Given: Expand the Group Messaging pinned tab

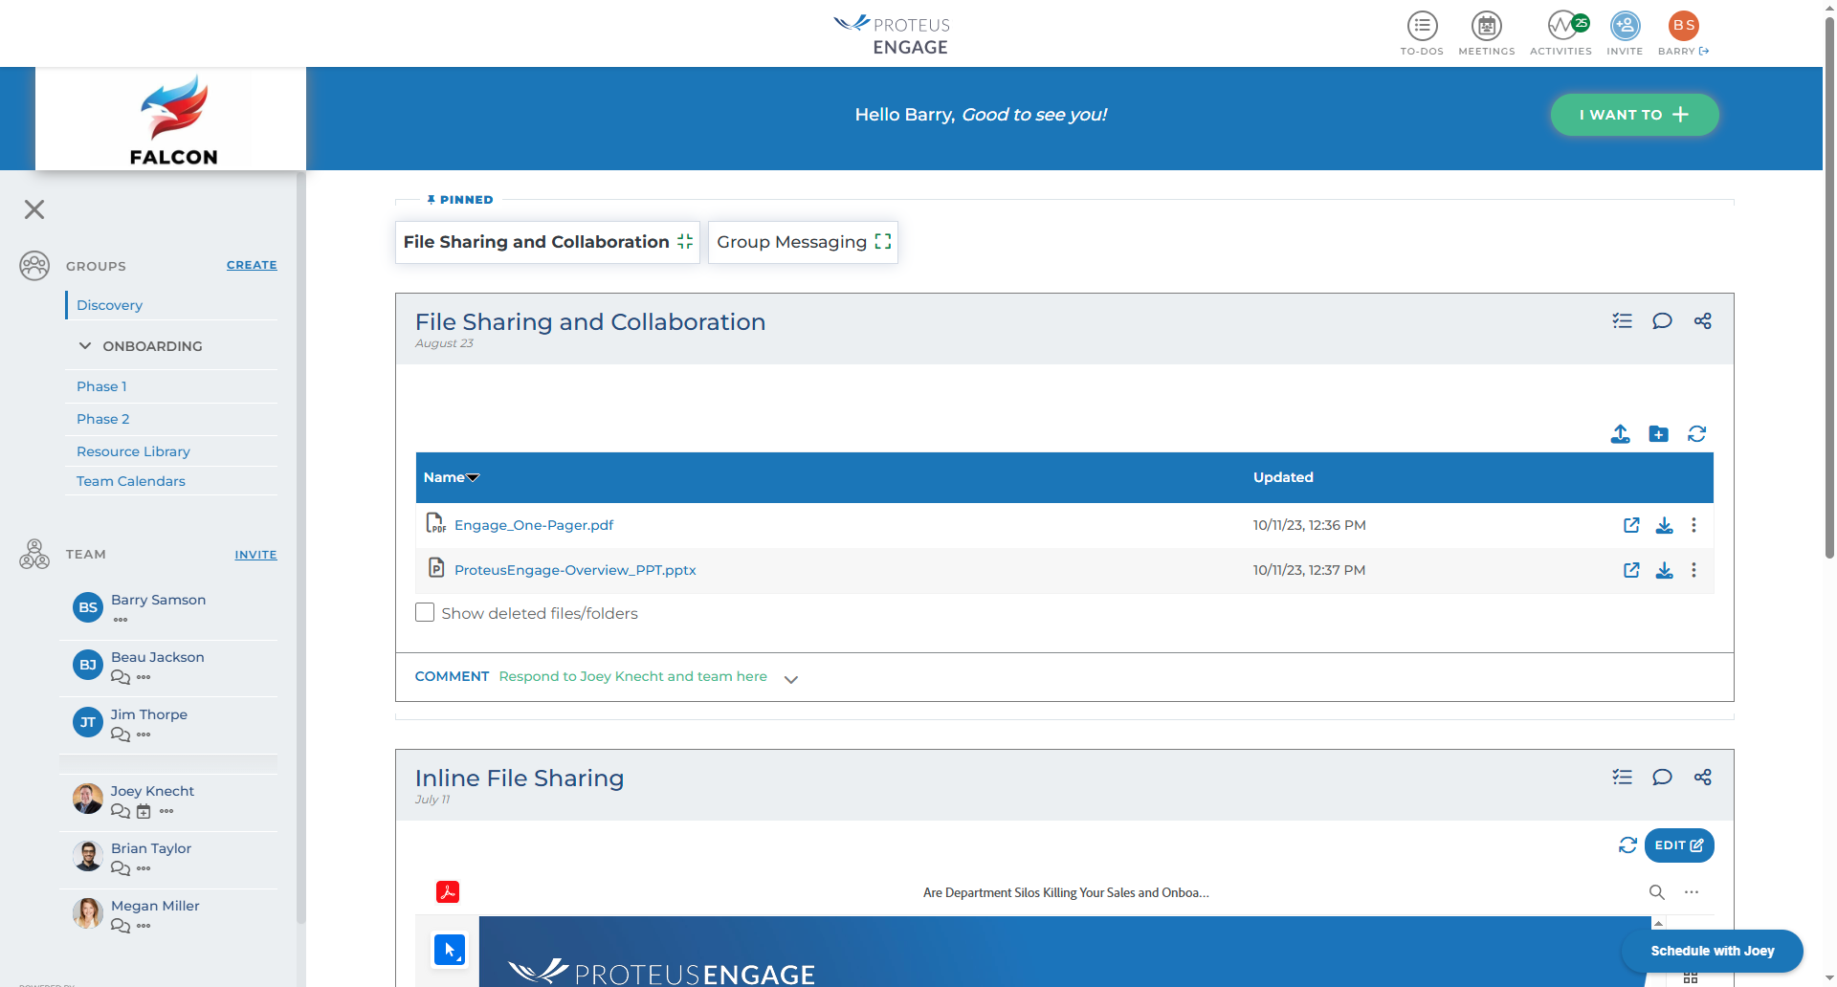Looking at the screenshot, I should [882, 242].
